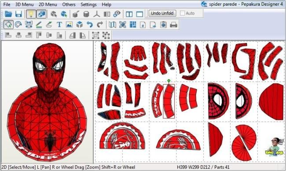Screen dimensions: 286x171
Task: Select the part labeled MAN
Action: [135, 113]
